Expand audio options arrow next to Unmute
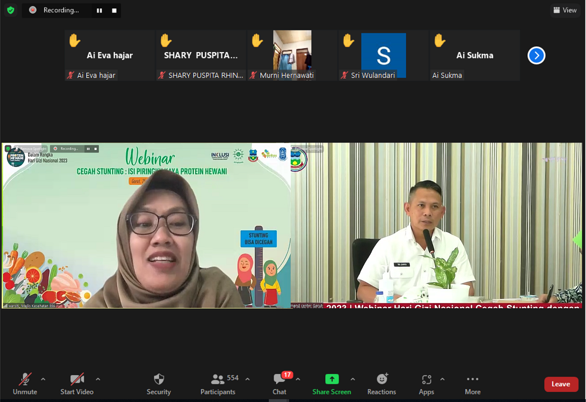The width and height of the screenshot is (586, 402). click(x=43, y=379)
